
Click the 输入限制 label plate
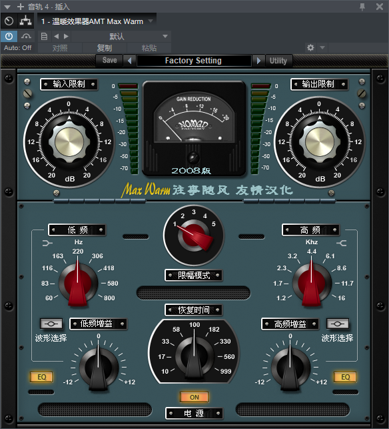click(69, 84)
